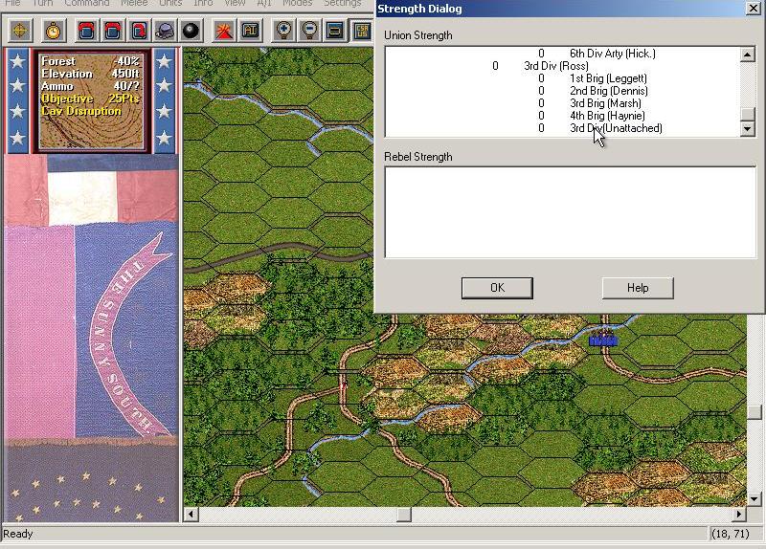Click the zoom out magnifier icon
The width and height of the screenshot is (766, 549).
click(x=309, y=30)
